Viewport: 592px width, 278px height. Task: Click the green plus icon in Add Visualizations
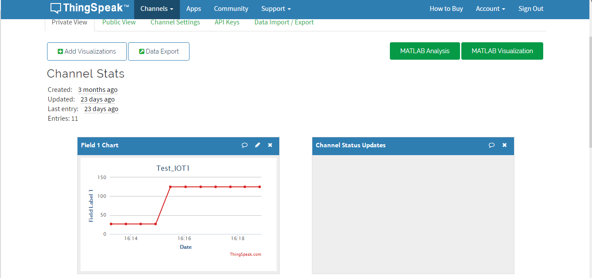click(x=60, y=51)
